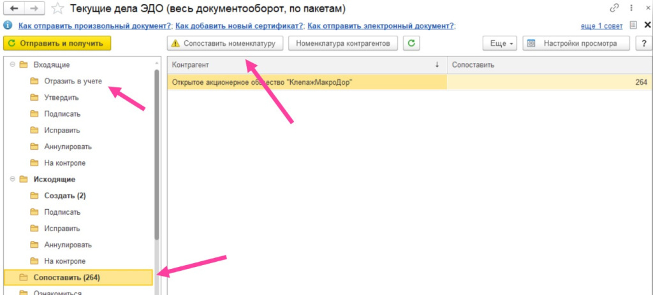The image size is (653, 295).
Task: Sort by the Контрагент column header
Action: tap(306, 65)
